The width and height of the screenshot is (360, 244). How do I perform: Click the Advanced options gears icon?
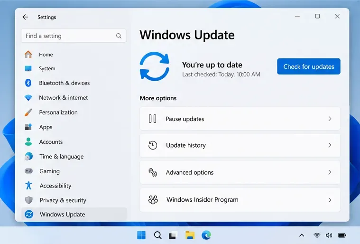click(153, 172)
